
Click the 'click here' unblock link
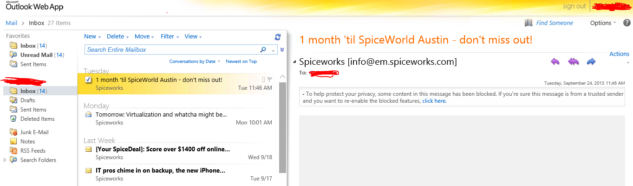(434, 101)
